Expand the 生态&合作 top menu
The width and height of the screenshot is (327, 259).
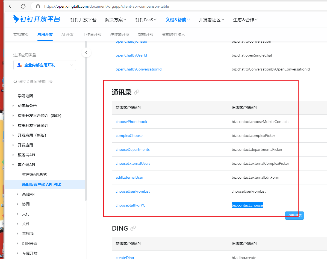(245, 20)
